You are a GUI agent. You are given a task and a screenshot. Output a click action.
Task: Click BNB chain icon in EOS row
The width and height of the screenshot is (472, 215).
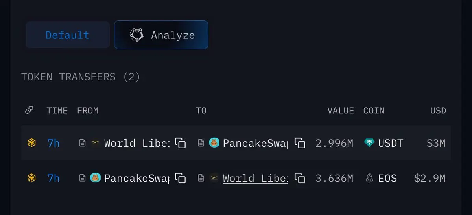[31, 178]
